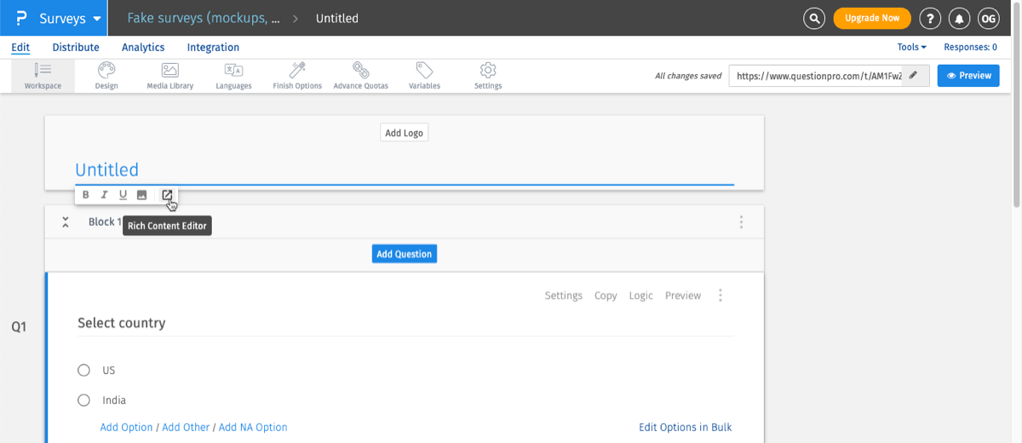The width and height of the screenshot is (1022, 443).
Task: Click the Add Question button
Action: point(405,254)
